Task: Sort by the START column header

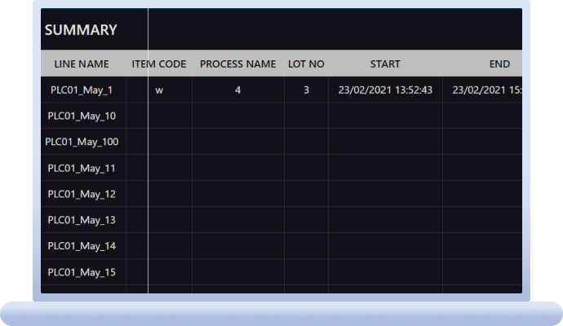Action: 385,64
